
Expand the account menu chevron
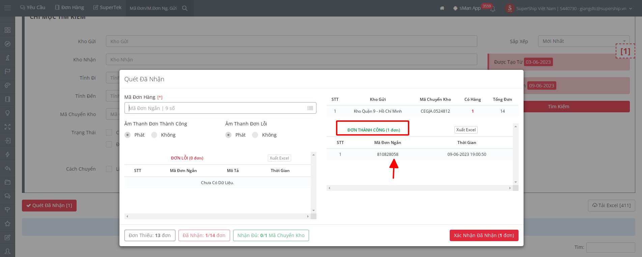[631, 8]
